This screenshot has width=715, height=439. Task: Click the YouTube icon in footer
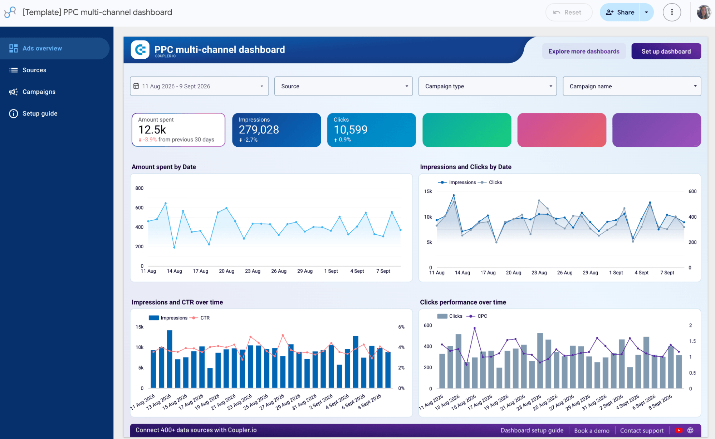click(679, 430)
